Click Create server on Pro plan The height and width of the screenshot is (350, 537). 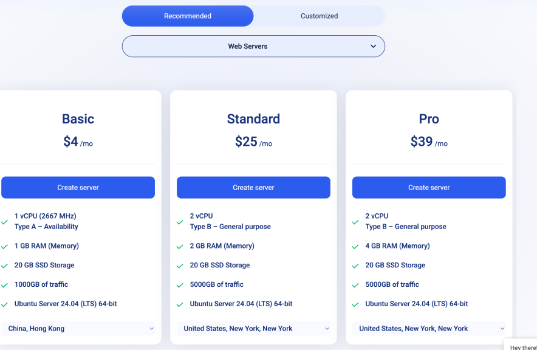point(429,188)
